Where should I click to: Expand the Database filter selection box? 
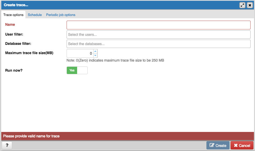click(x=158, y=44)
